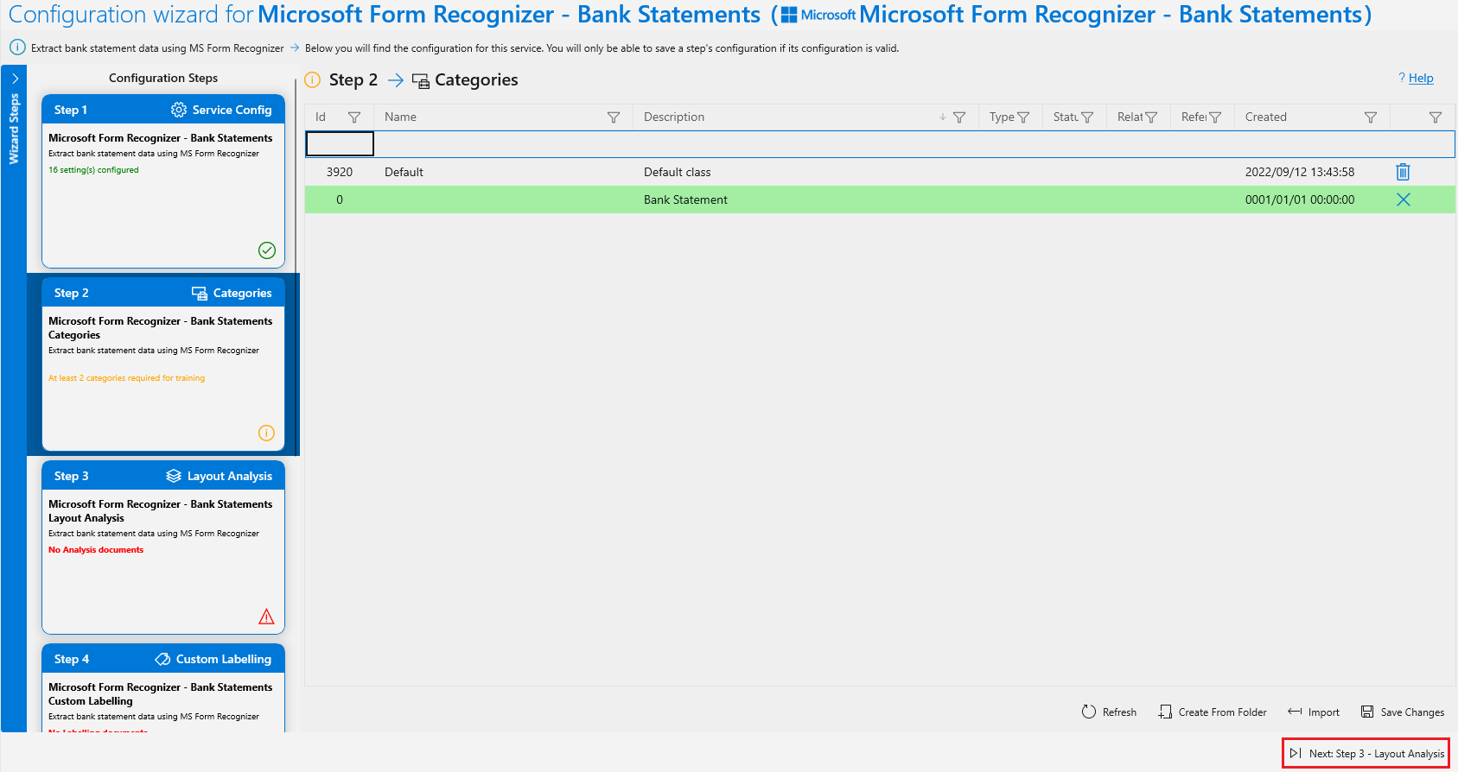This screenshot has height=772, width=1458.
Task: Open Step 1 Service Config card header
Action: coord(163,110)
